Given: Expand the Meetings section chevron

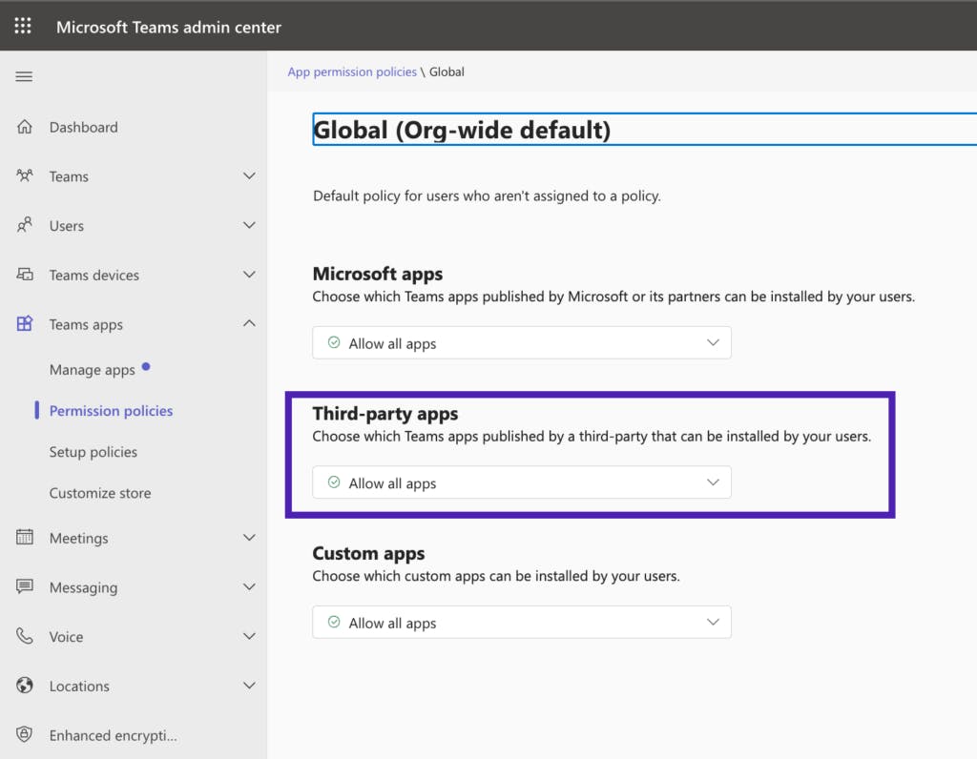Looking at the screenshot, I should [x=249, y=538].
